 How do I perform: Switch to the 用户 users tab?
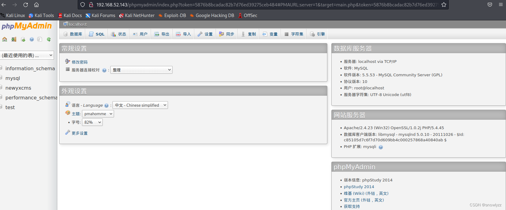(x=140, y=34)
